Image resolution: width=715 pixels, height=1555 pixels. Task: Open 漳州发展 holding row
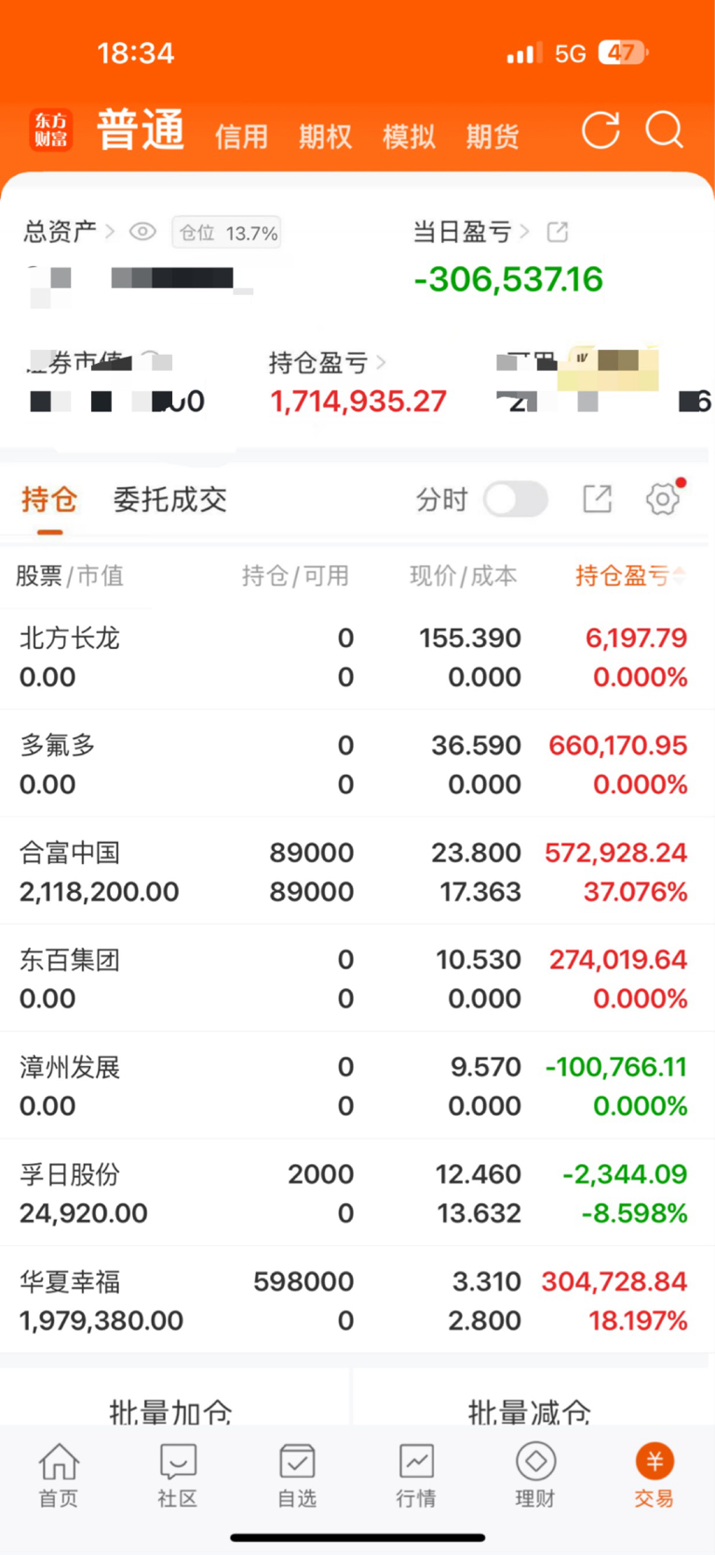click(x=357, y=1086)
